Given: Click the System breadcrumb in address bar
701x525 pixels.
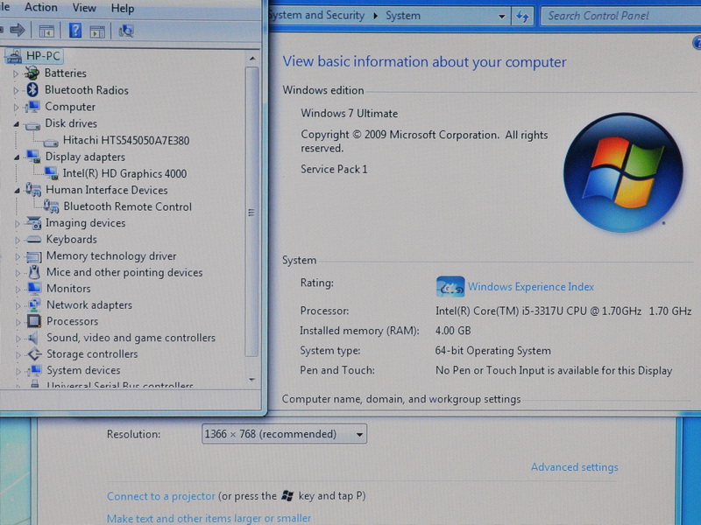Looking at the screenshot, I should click(403, 16).
